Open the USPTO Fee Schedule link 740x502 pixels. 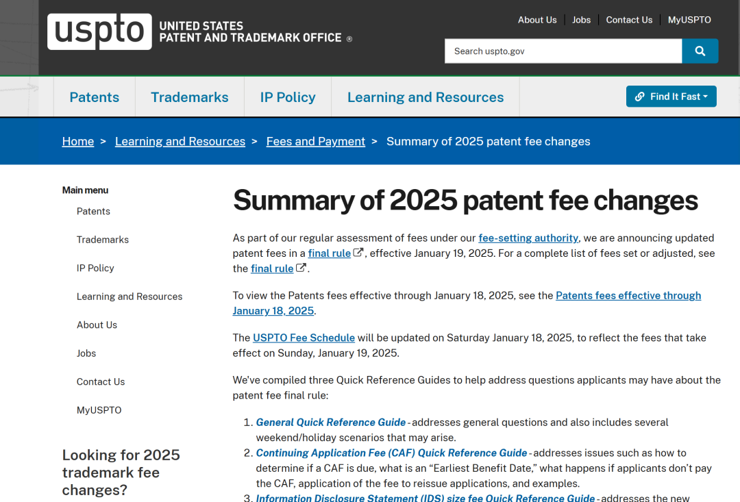coord(304,338)
